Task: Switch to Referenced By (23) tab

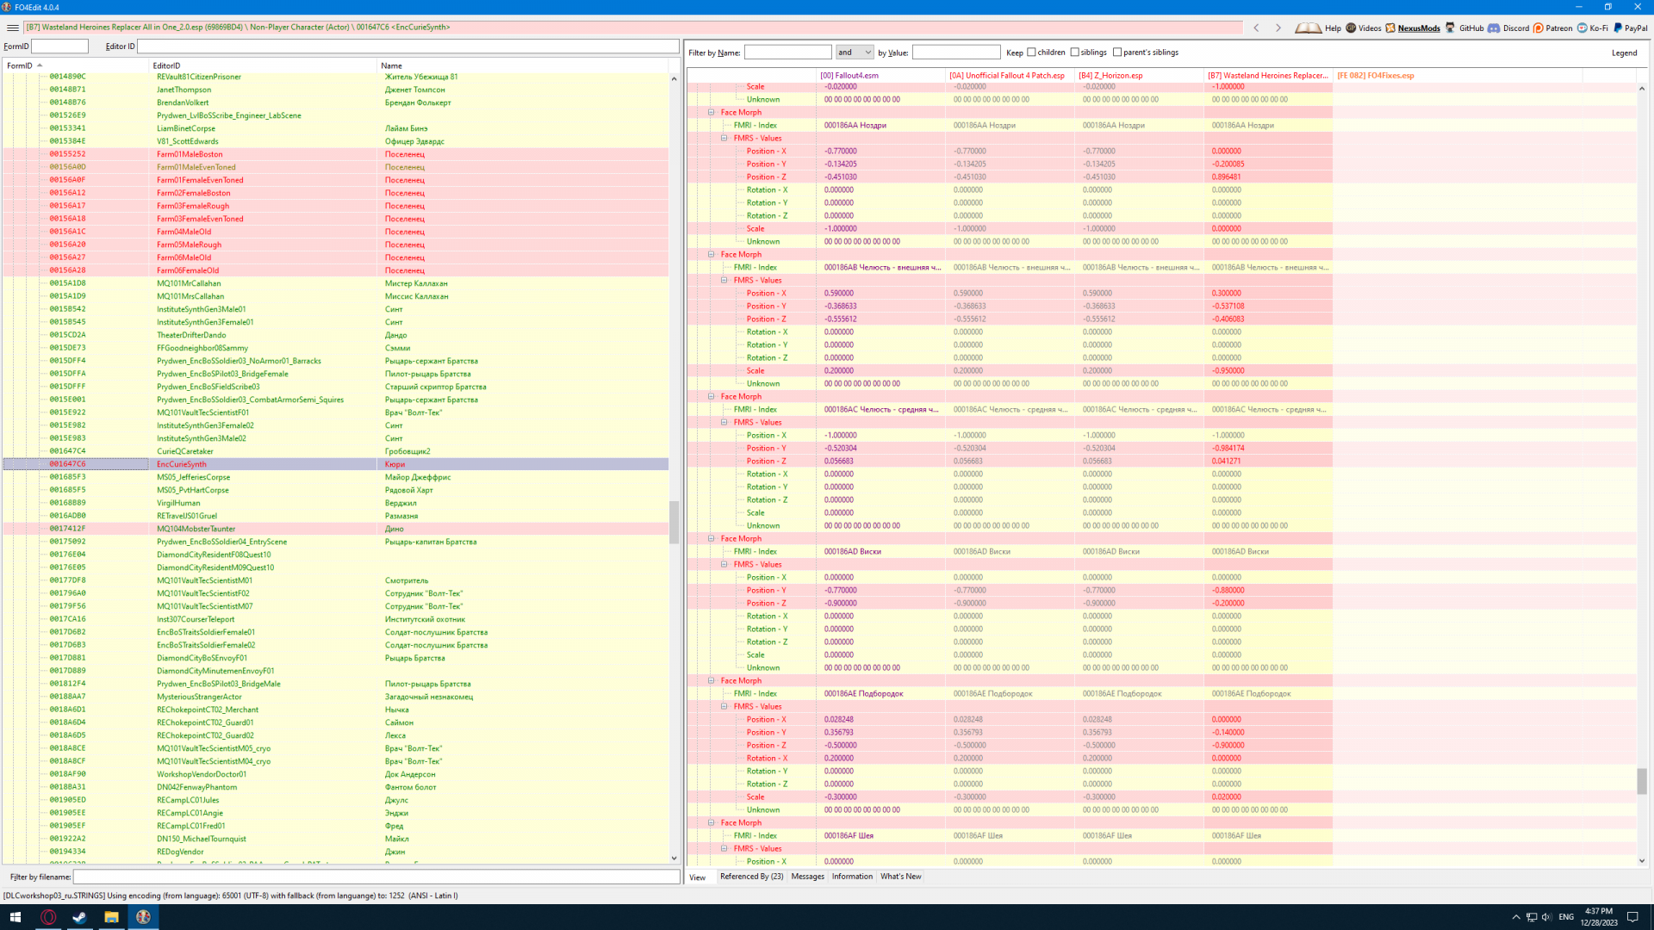Action: coord(751,877)
